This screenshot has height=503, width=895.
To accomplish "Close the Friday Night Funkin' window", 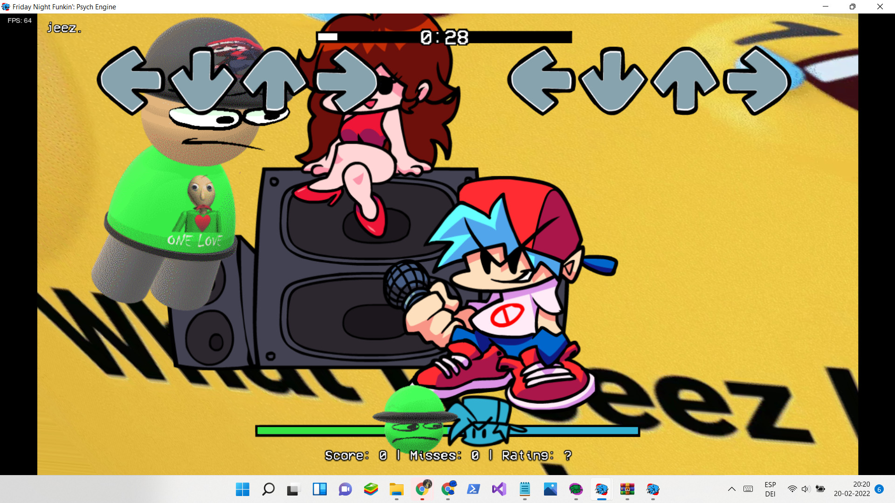I will (880, 7).
